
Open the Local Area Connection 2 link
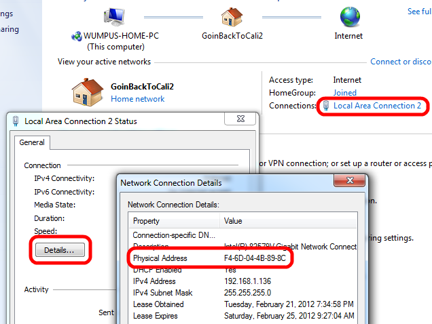(377, 106)
